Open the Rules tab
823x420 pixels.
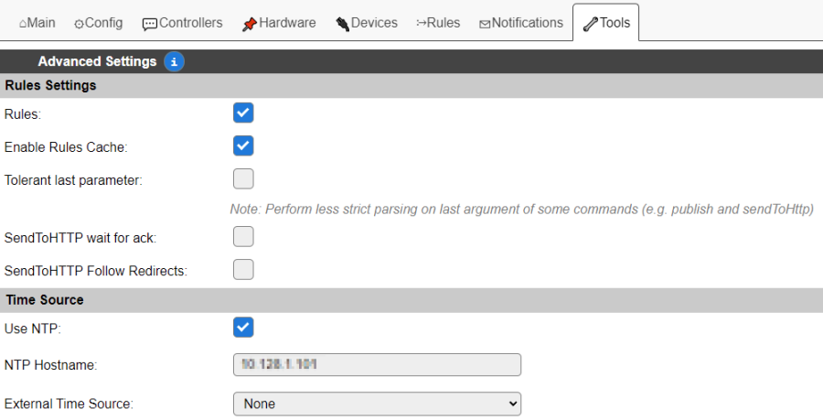pos(438,23)
